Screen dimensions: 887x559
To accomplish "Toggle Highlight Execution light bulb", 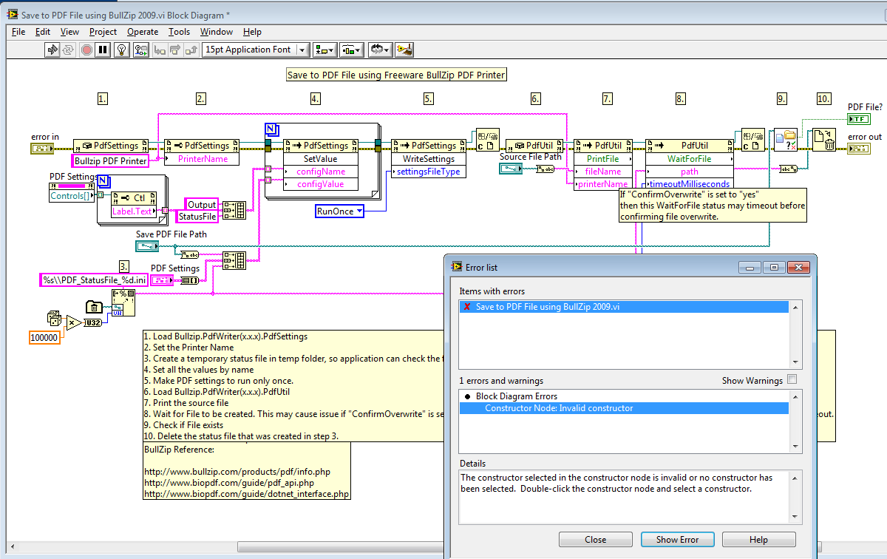I will 123,50.
